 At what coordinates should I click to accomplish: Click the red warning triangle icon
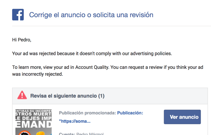click(22, 96)
